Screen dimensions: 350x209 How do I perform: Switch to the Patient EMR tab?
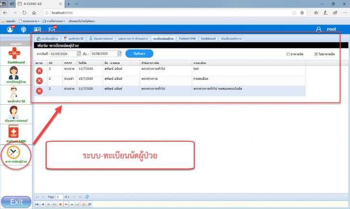[187, 38]
